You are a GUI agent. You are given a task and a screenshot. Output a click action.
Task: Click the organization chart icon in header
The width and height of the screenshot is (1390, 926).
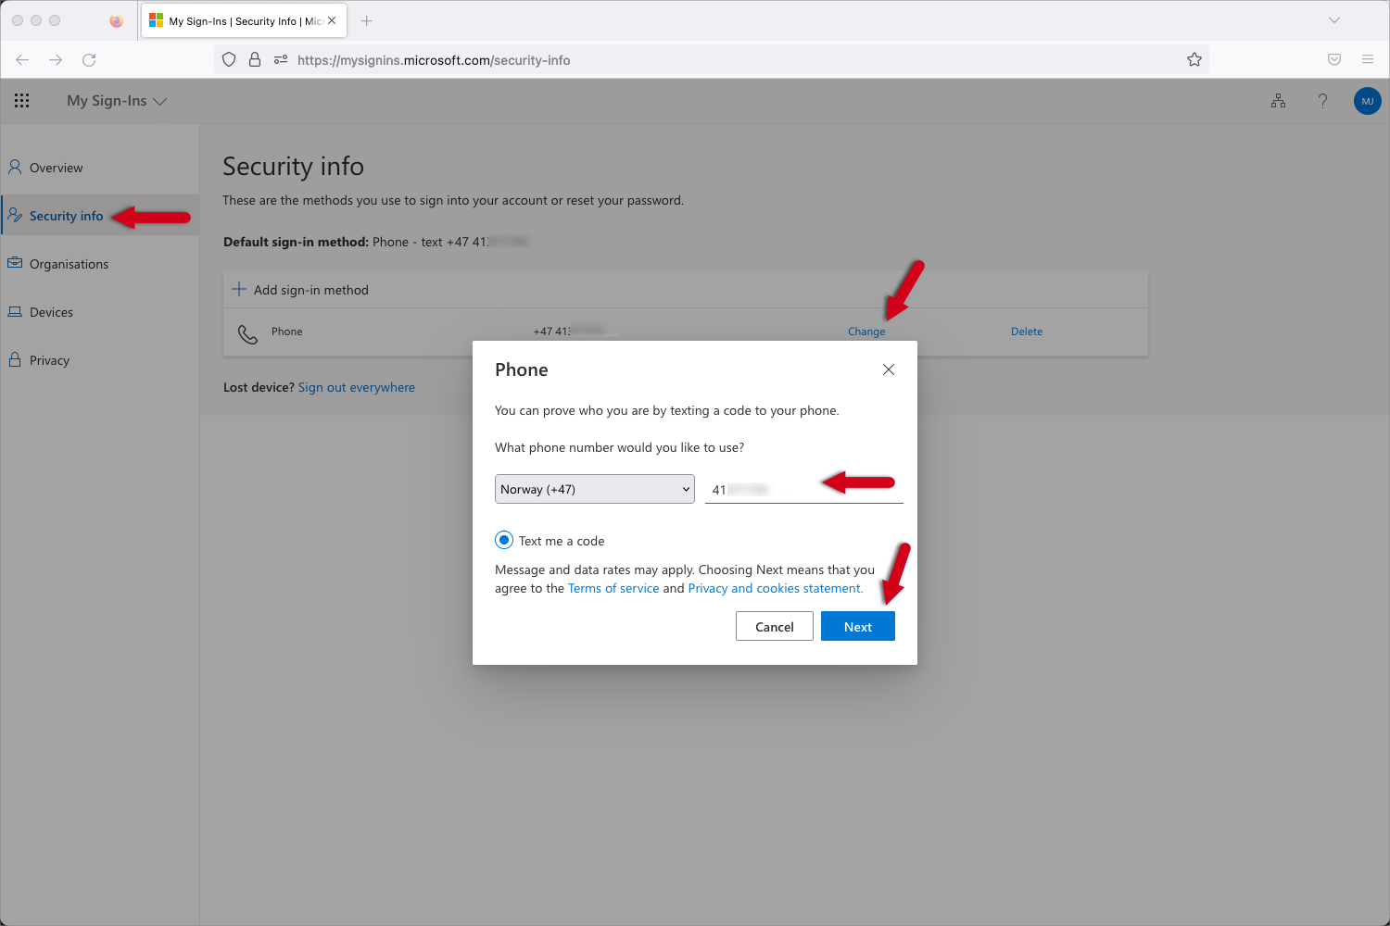point(1278,101)
